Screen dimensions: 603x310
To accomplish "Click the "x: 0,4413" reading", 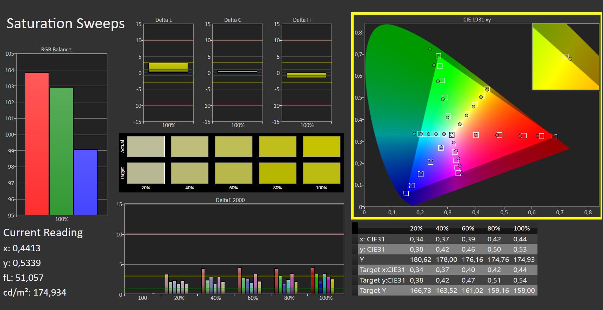I will click(x=22, y=248).
